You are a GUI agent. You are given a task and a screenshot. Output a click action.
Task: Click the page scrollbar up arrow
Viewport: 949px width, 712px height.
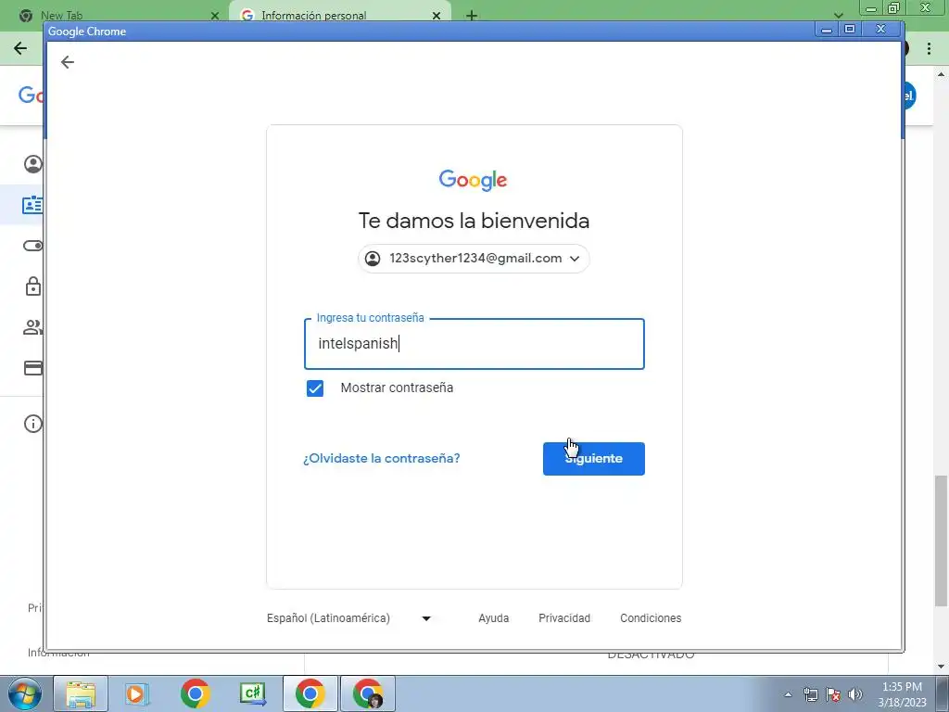pyautogui.click(x=941, y=74)
